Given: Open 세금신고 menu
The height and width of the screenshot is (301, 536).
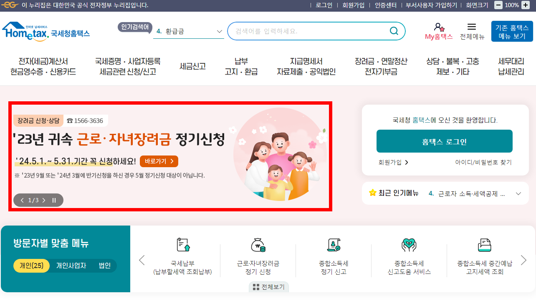Looking at the screenshot, I should pyautogui.click(x=192, y=66).
